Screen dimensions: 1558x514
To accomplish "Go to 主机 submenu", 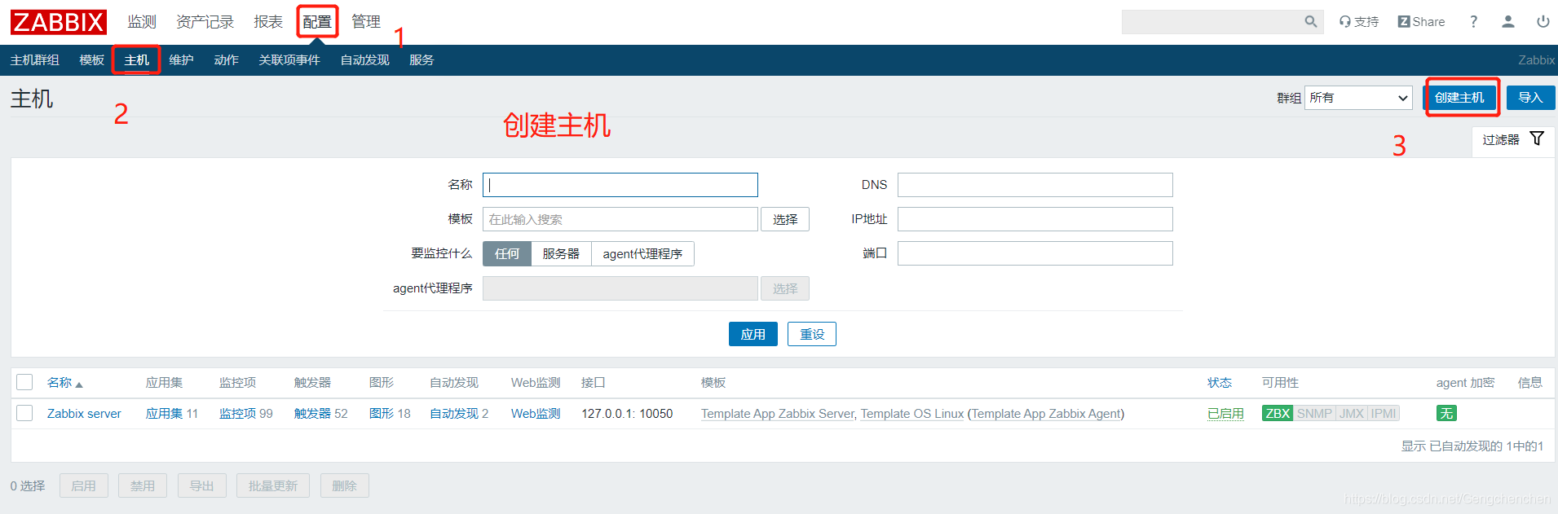I will pyautogui.click(x=136, y=60).
